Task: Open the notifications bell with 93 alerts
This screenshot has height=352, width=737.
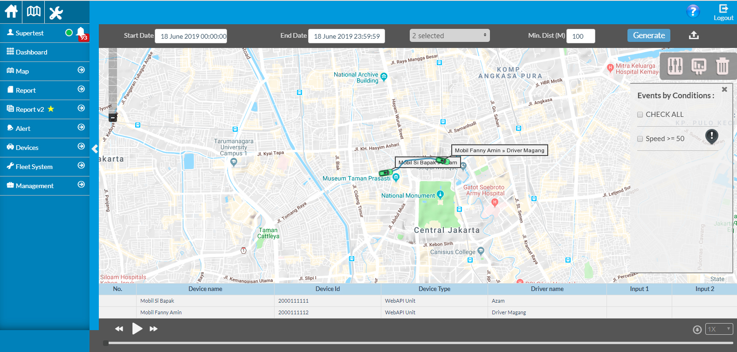Action: 81,33
